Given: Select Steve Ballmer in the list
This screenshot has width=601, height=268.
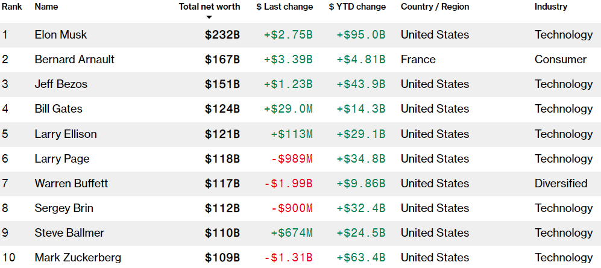Looking at the screenshot, I should point(69,233).
